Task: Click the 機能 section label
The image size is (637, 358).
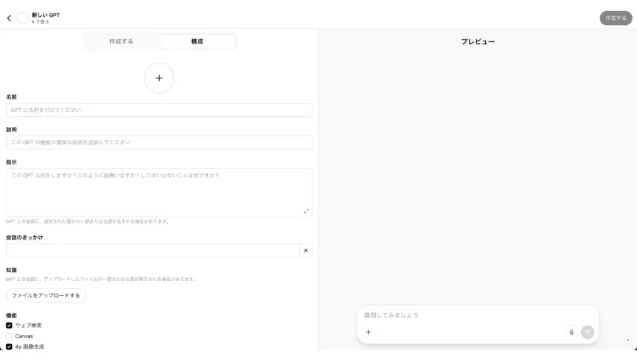Action: pyautogui.click(x=11, y=315)
